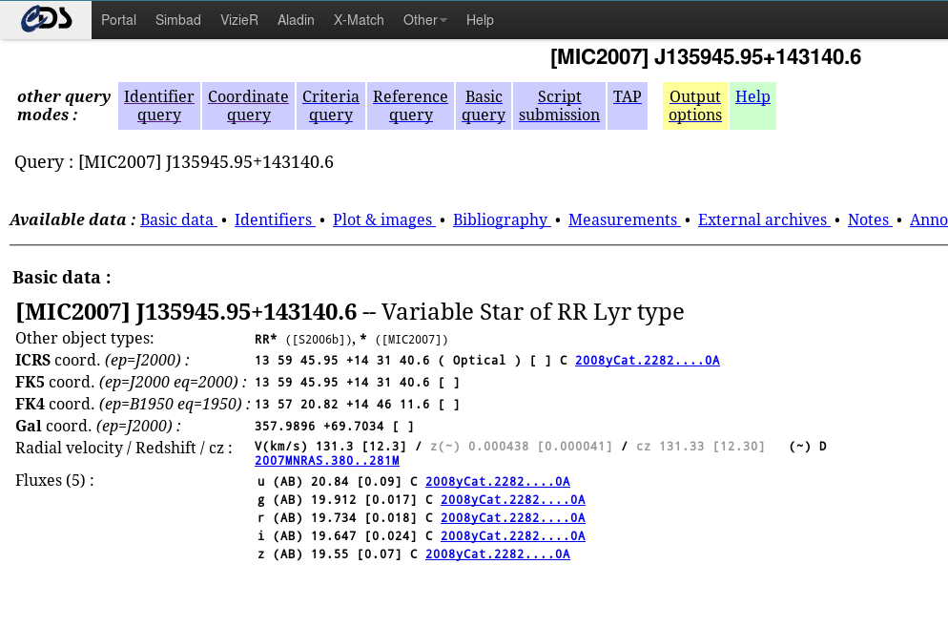The width and height of the screenshot is (948, 627).
Task: Expand the Other dropdown menu
Action: point(425,20)
